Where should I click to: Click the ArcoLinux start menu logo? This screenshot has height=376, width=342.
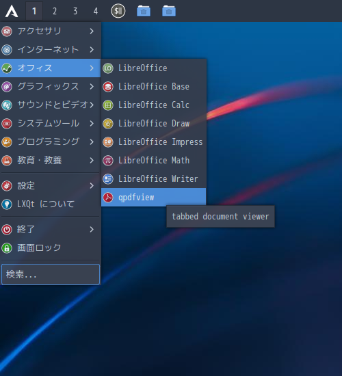pyautogui.click(x=12, y=11)
